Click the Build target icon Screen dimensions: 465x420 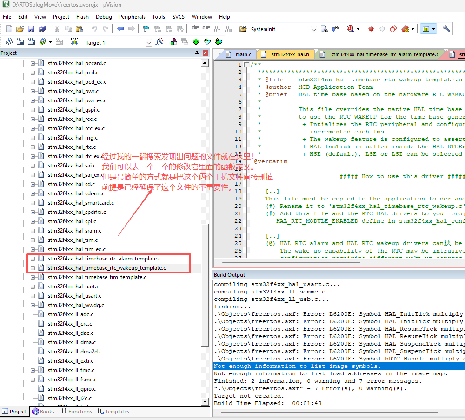click(x=20, y=42)
